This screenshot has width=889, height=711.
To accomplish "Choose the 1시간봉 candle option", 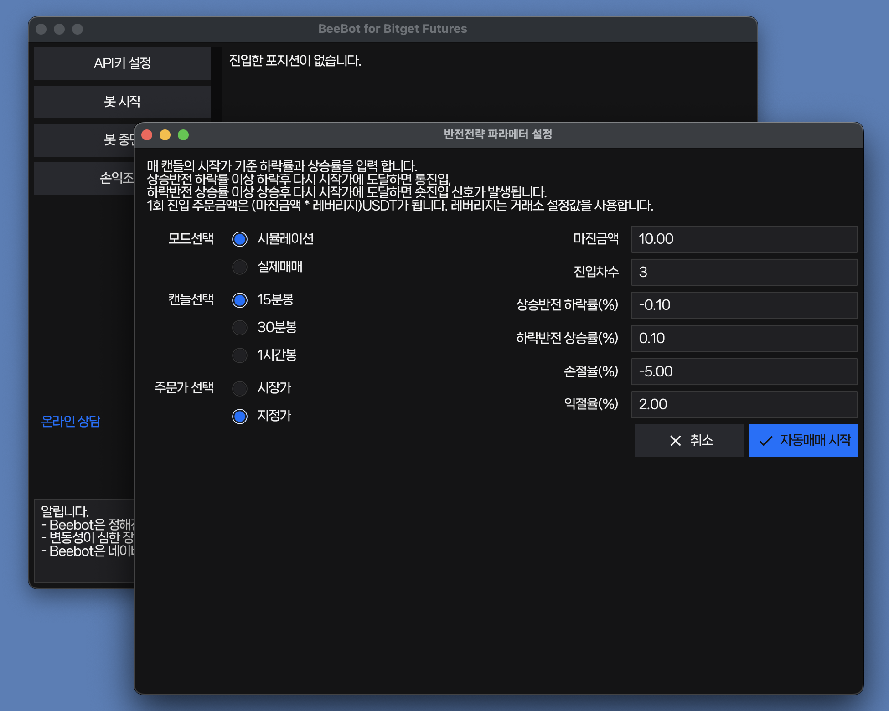I will [240, 355].
